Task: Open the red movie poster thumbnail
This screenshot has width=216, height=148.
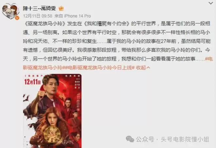Action: [52, 111]
